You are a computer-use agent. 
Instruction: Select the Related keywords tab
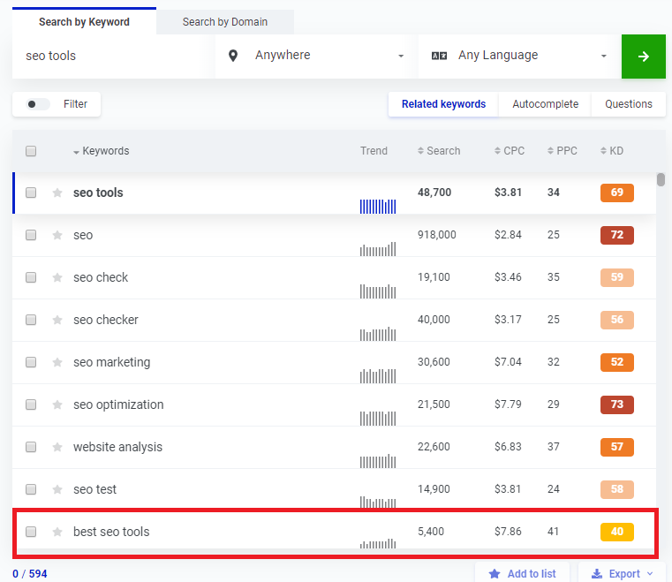pos(443,104)
